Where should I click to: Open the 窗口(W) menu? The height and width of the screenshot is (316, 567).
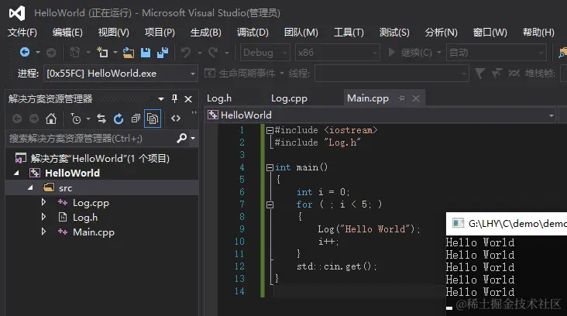pos(490,33)
